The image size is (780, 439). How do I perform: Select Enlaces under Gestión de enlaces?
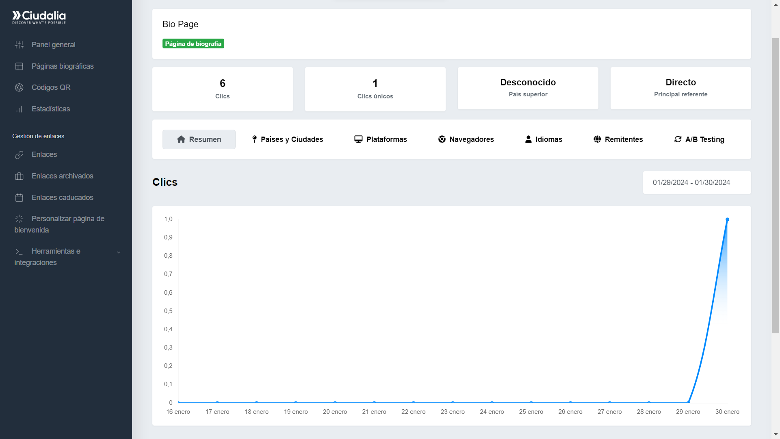[x=45, y=154]
